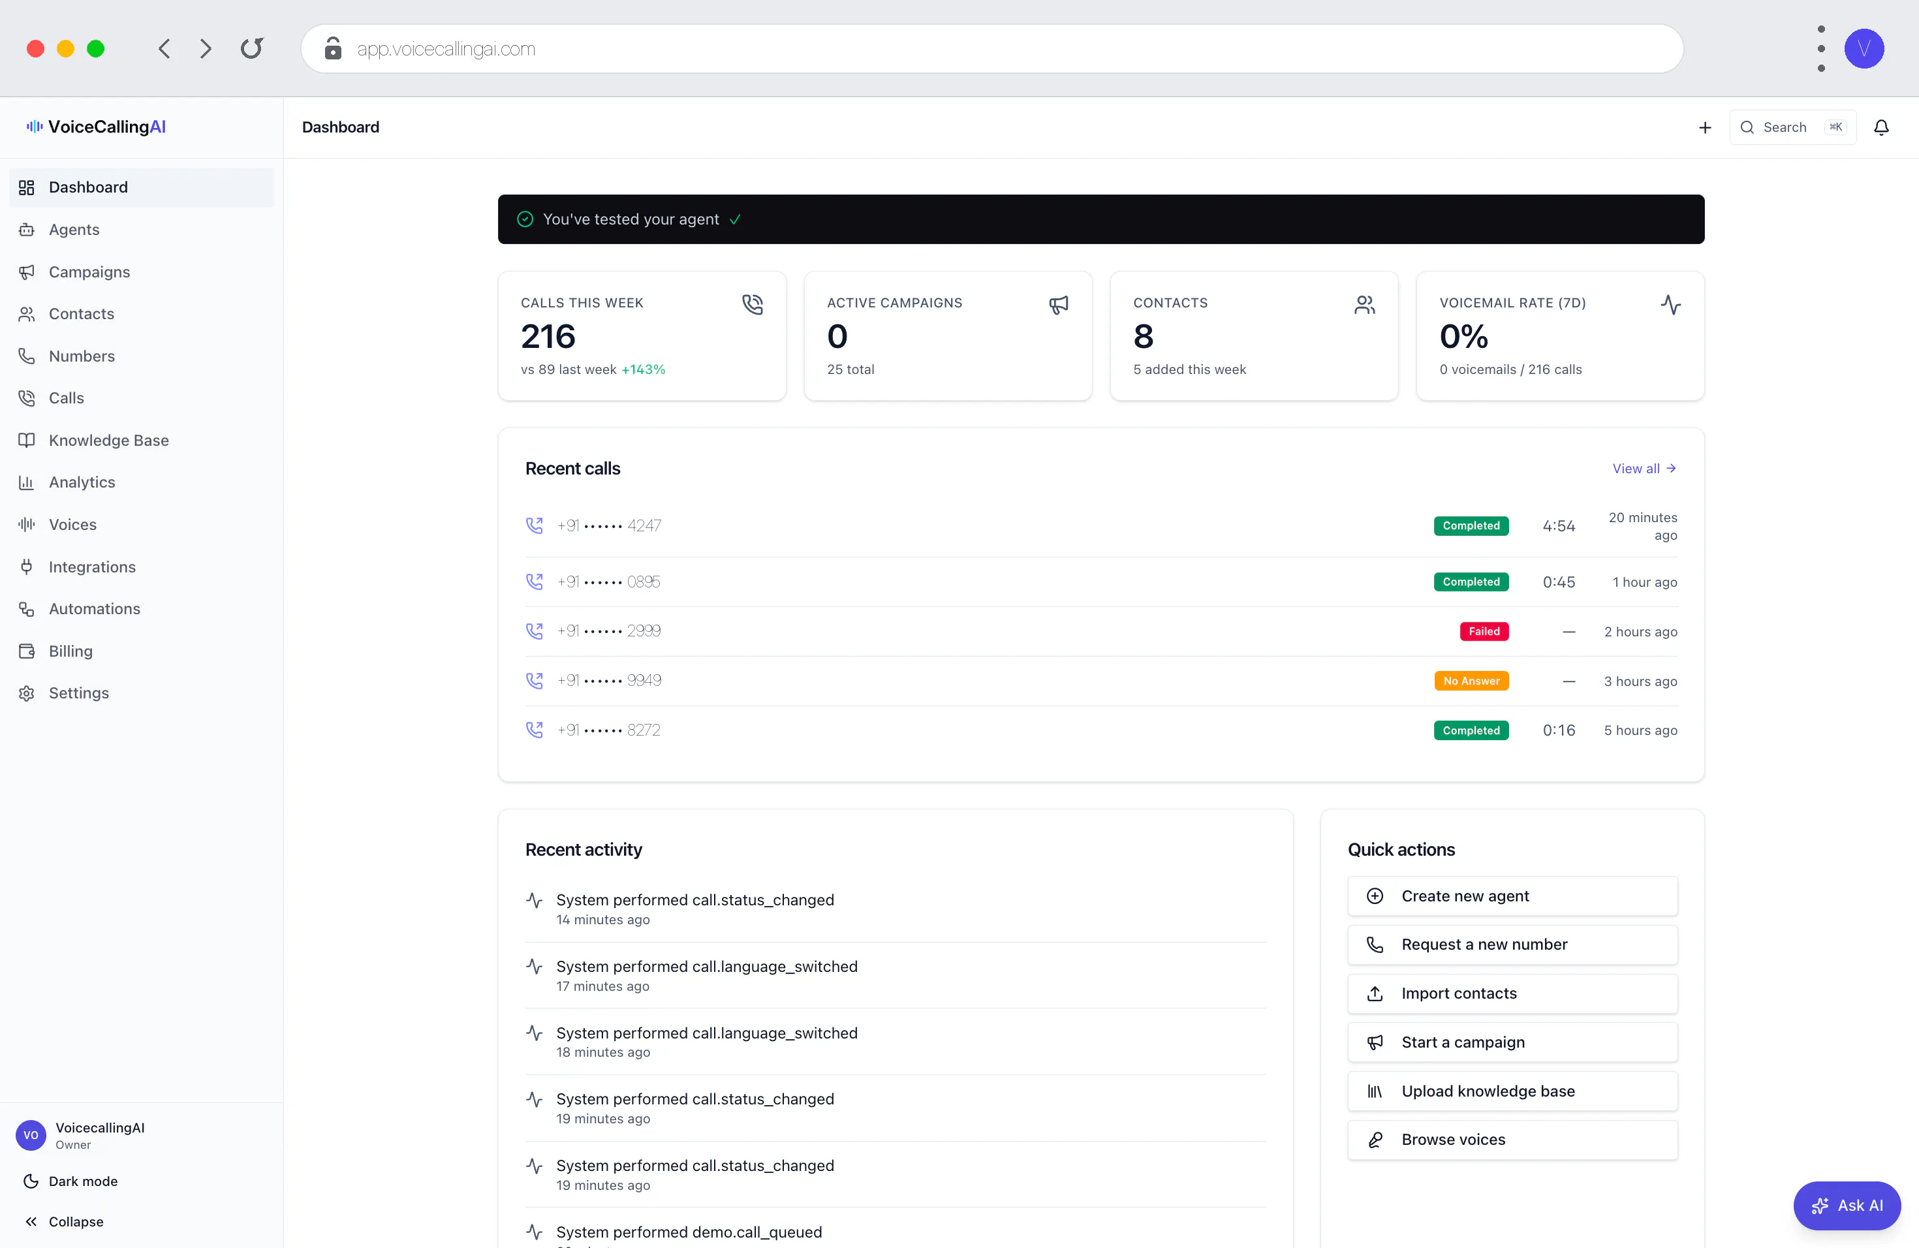Click the browser back arrow

click(x=164, y=48)
